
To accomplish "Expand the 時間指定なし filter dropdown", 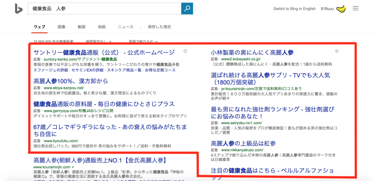I will tap(99, 41).
